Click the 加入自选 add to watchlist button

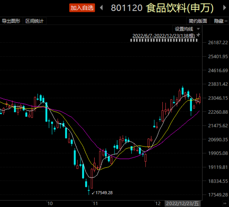click(82, 8)
